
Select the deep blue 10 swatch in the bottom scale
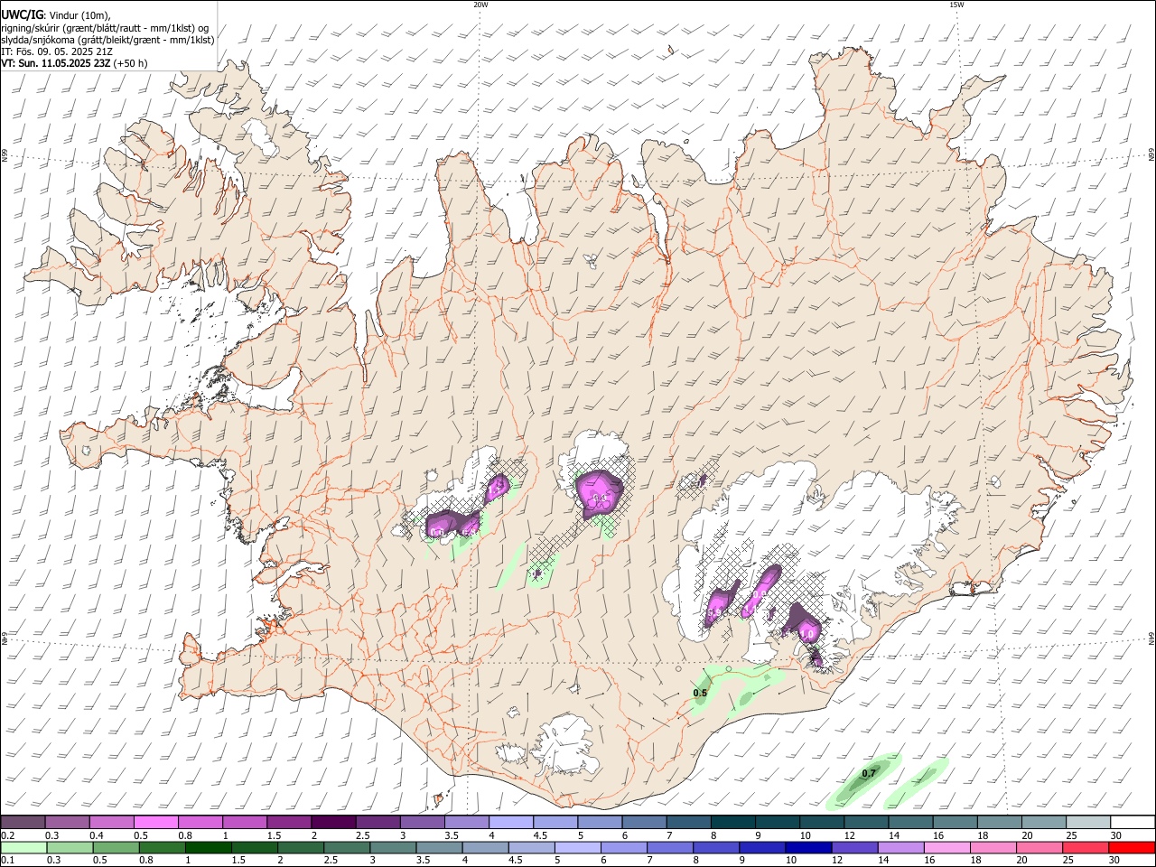808,847
